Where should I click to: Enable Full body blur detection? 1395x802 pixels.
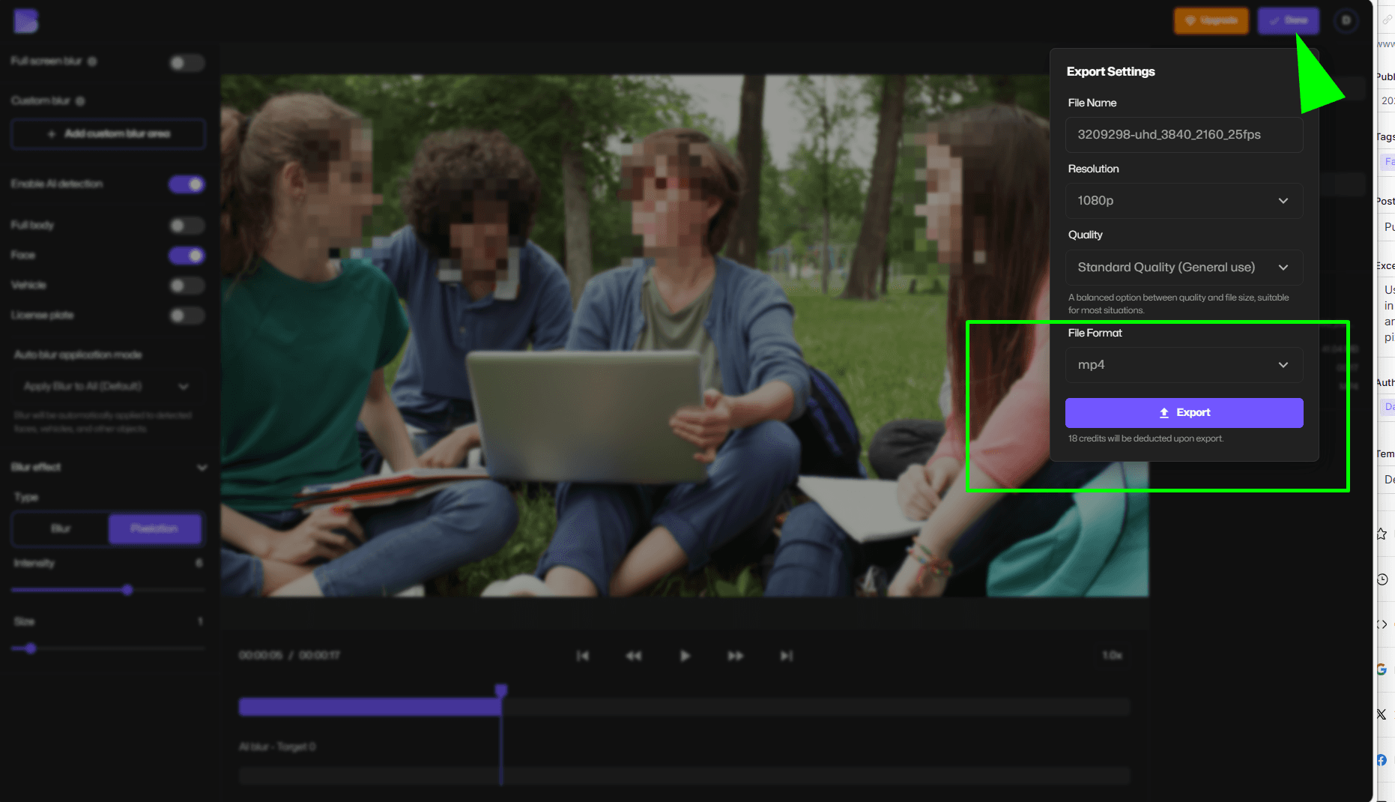[x=187, y=225]
